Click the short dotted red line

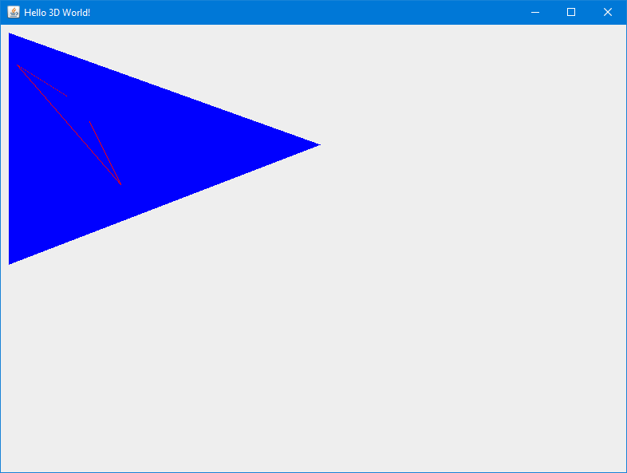tap(42, 81)
